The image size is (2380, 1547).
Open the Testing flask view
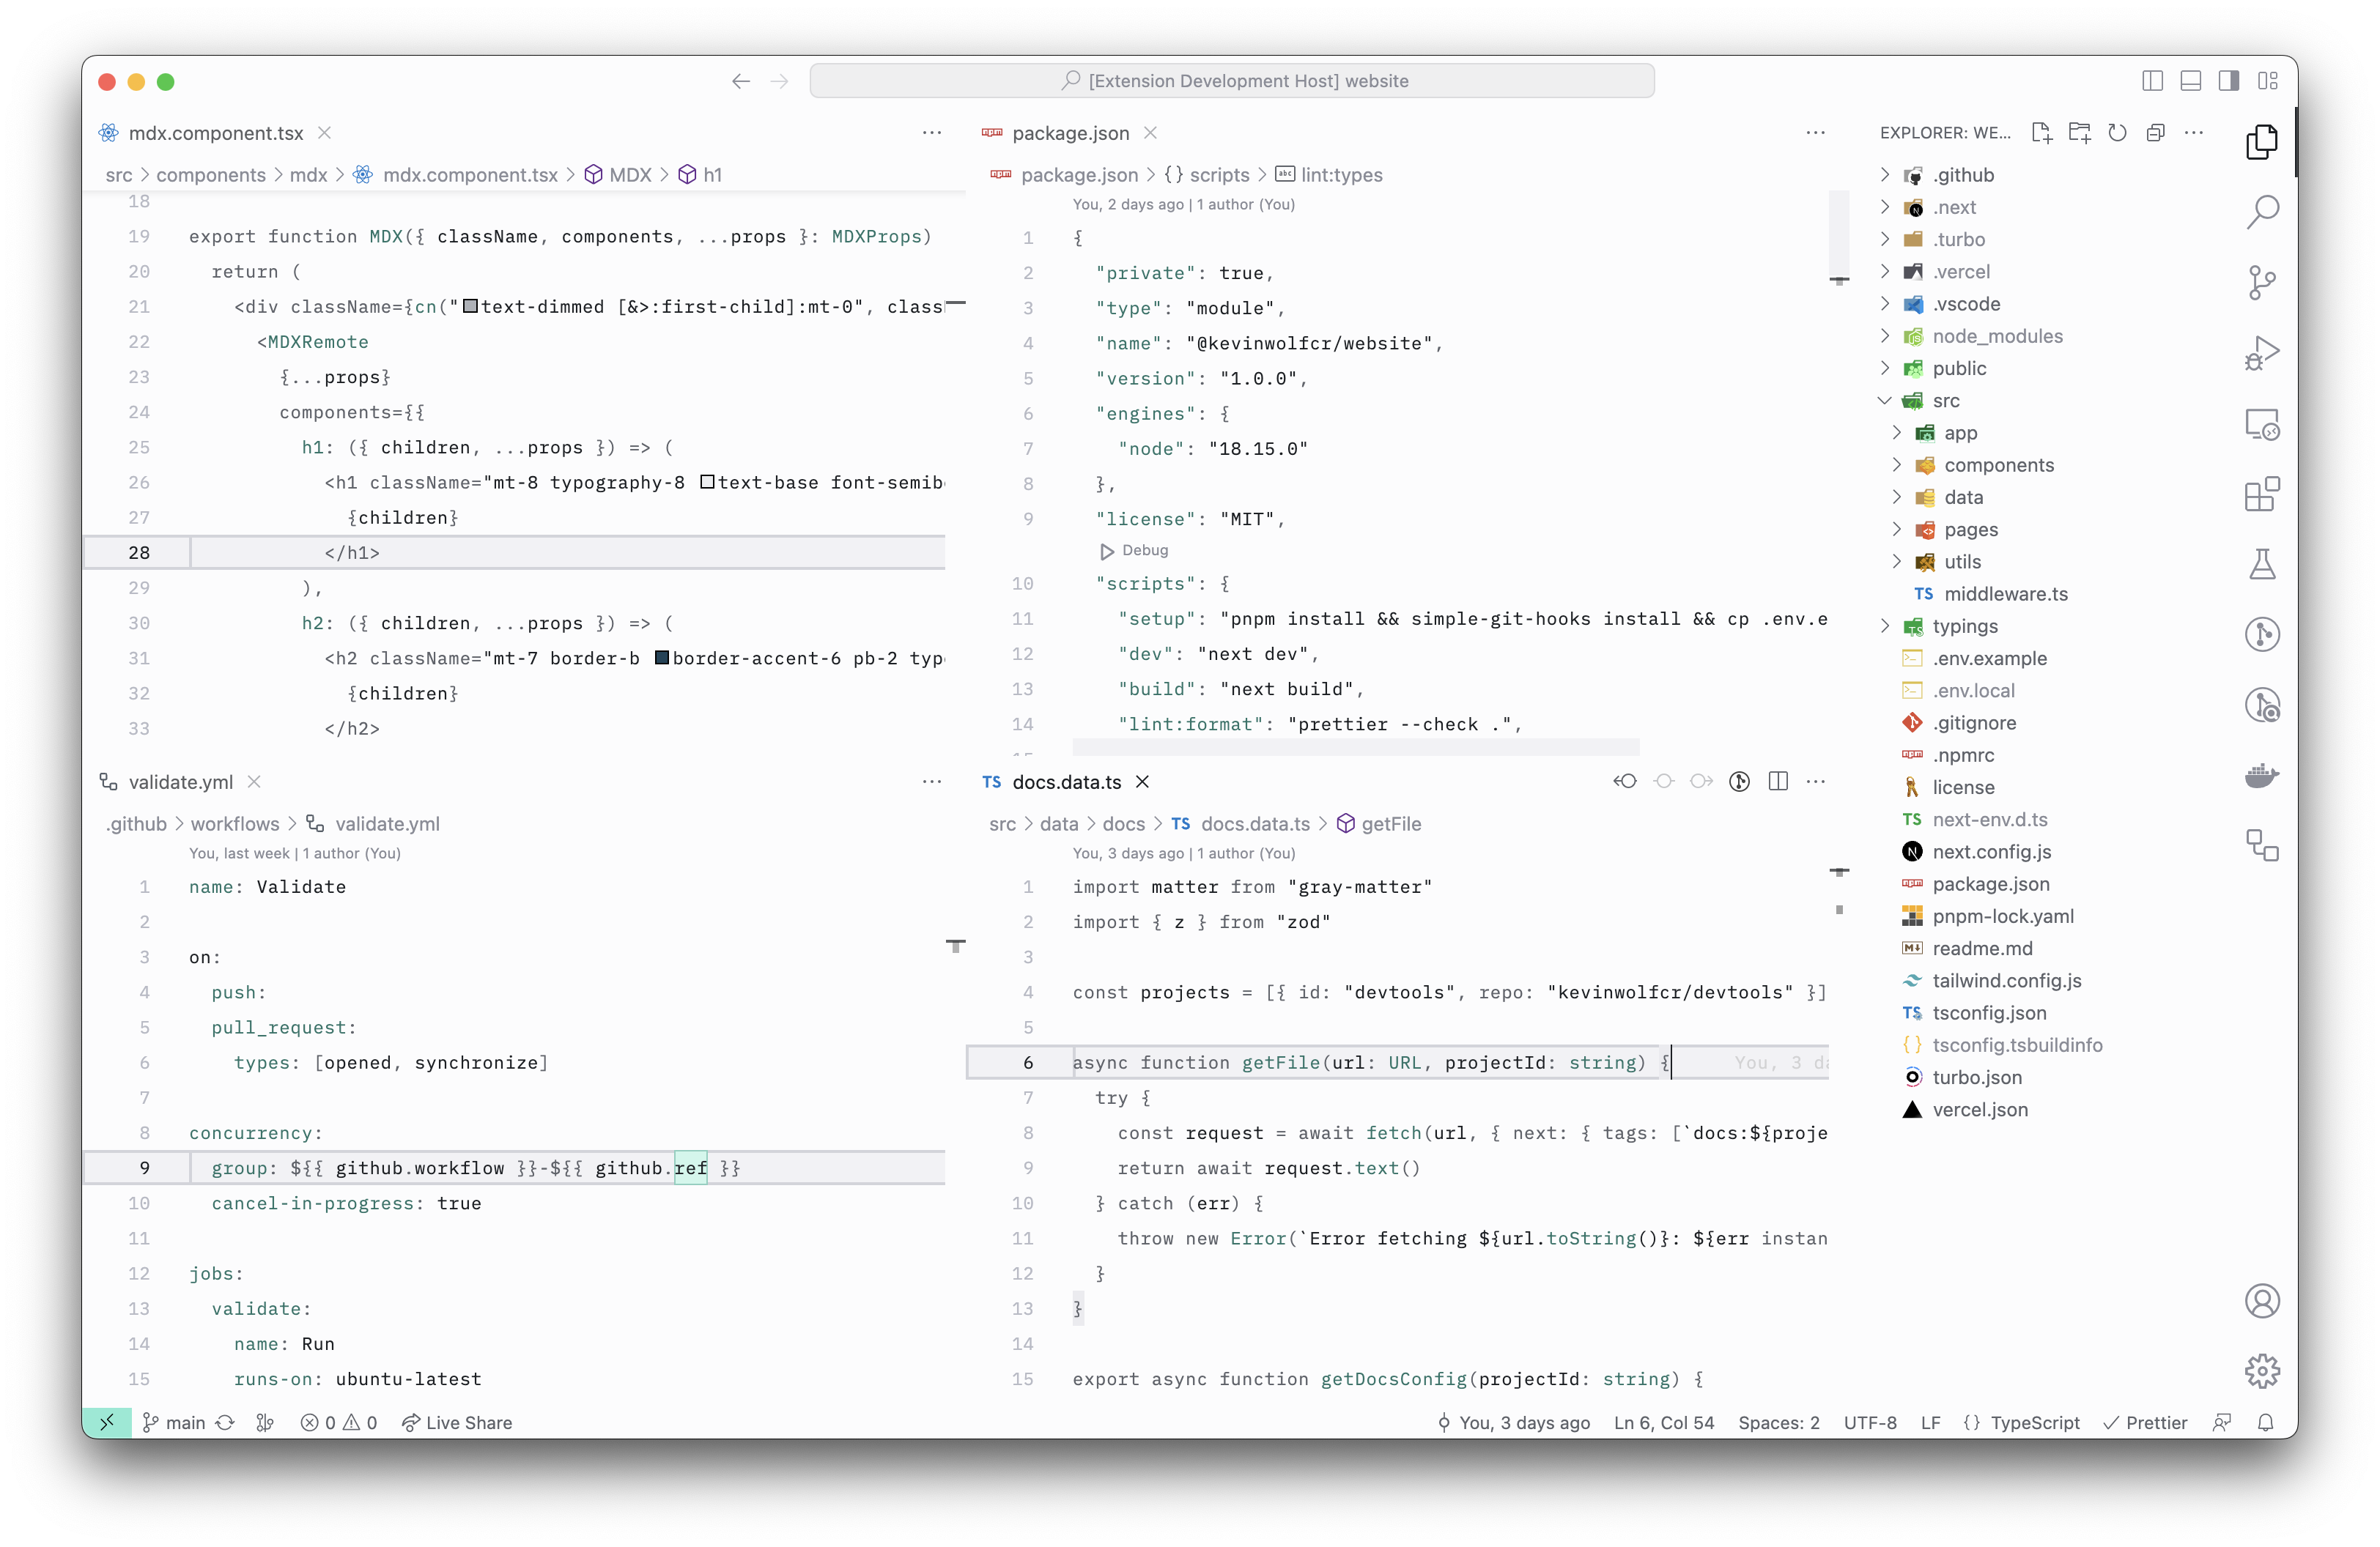click(2261, 565)
